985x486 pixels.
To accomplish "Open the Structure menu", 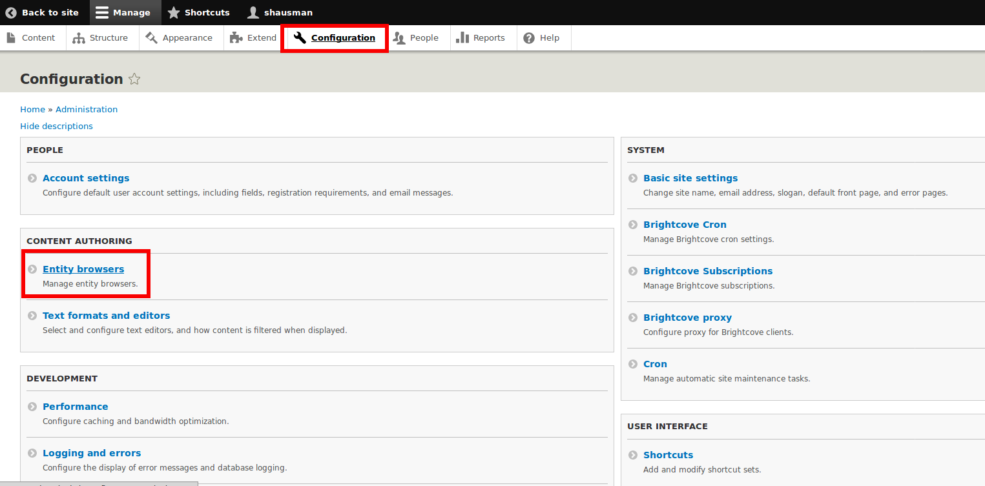I will tap(101, 38).
